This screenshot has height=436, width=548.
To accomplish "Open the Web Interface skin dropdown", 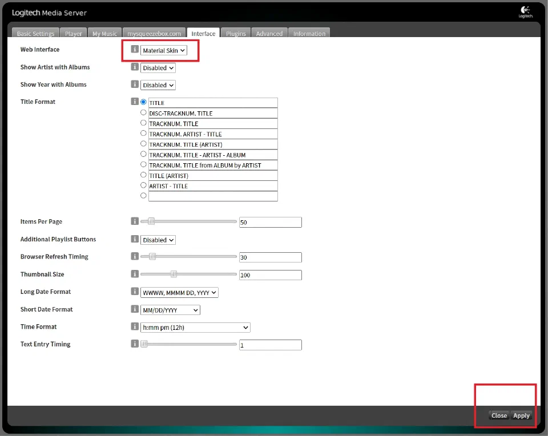I will tap(164, 50).
